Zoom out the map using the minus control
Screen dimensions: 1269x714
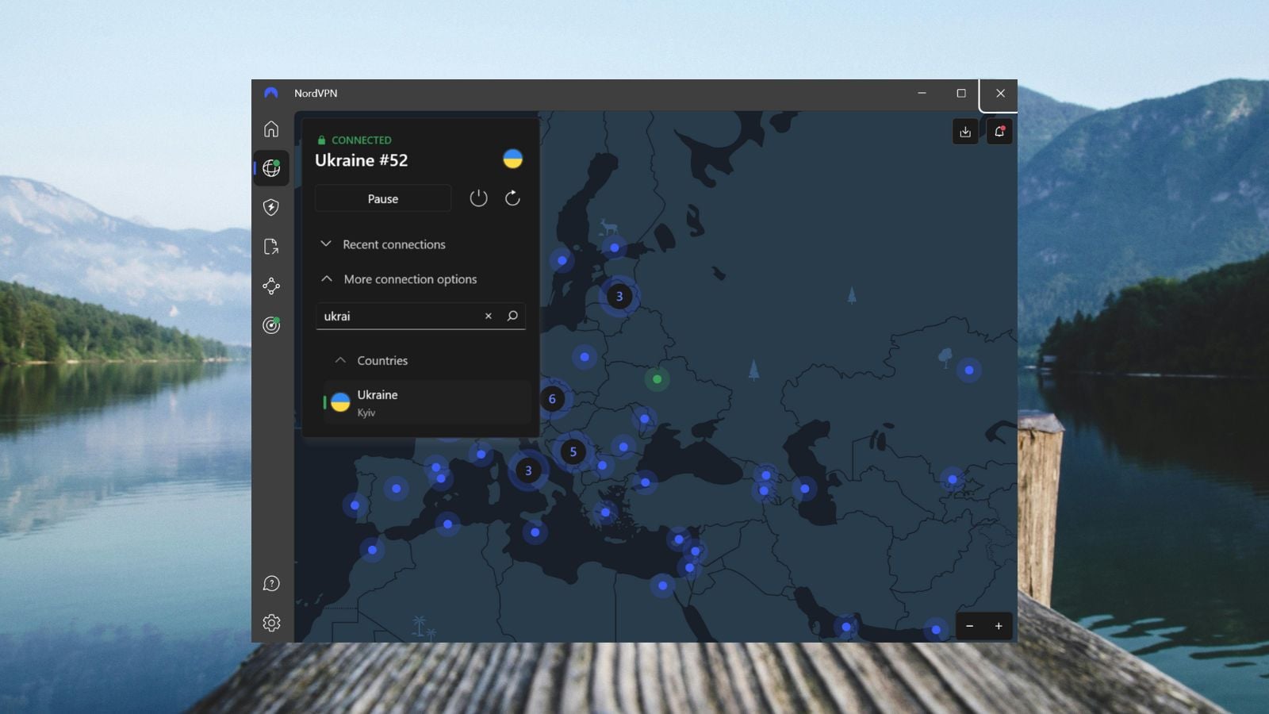(969, 626)
